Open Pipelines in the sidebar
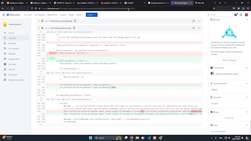251x141 pixels. point(12,54)
